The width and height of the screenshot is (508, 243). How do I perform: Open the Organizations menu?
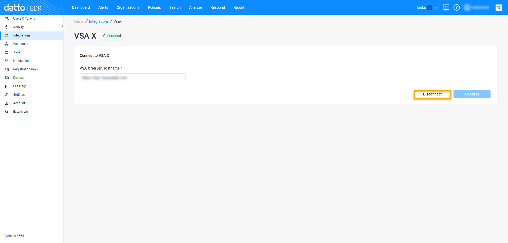click(128, 7)
